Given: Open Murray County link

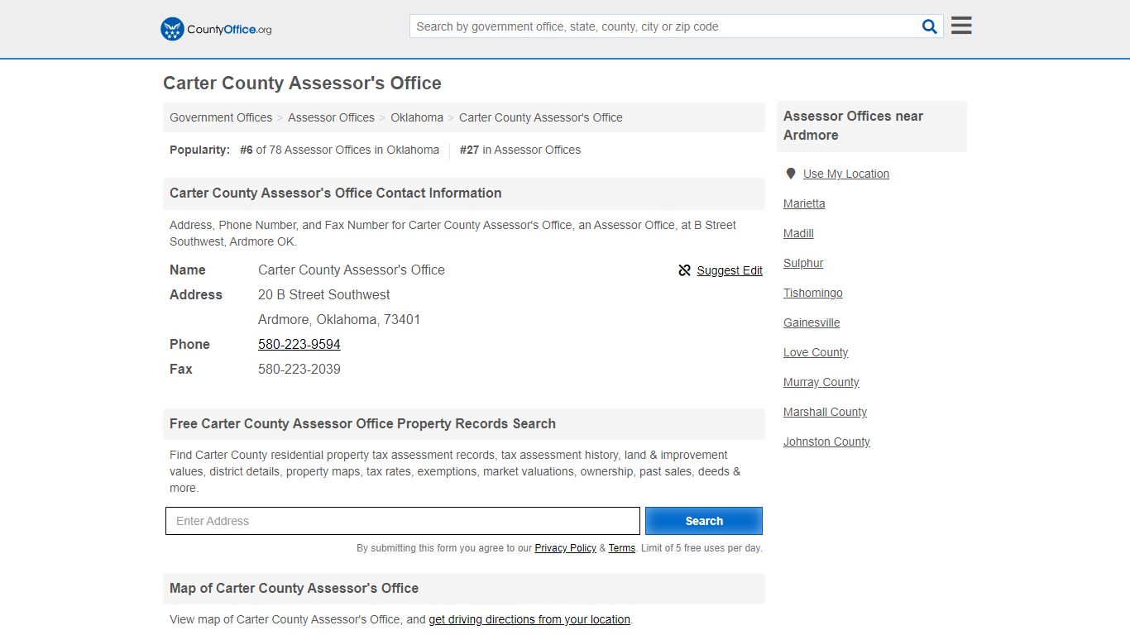Looking at the screenshot, I should [x=821, y=382].
